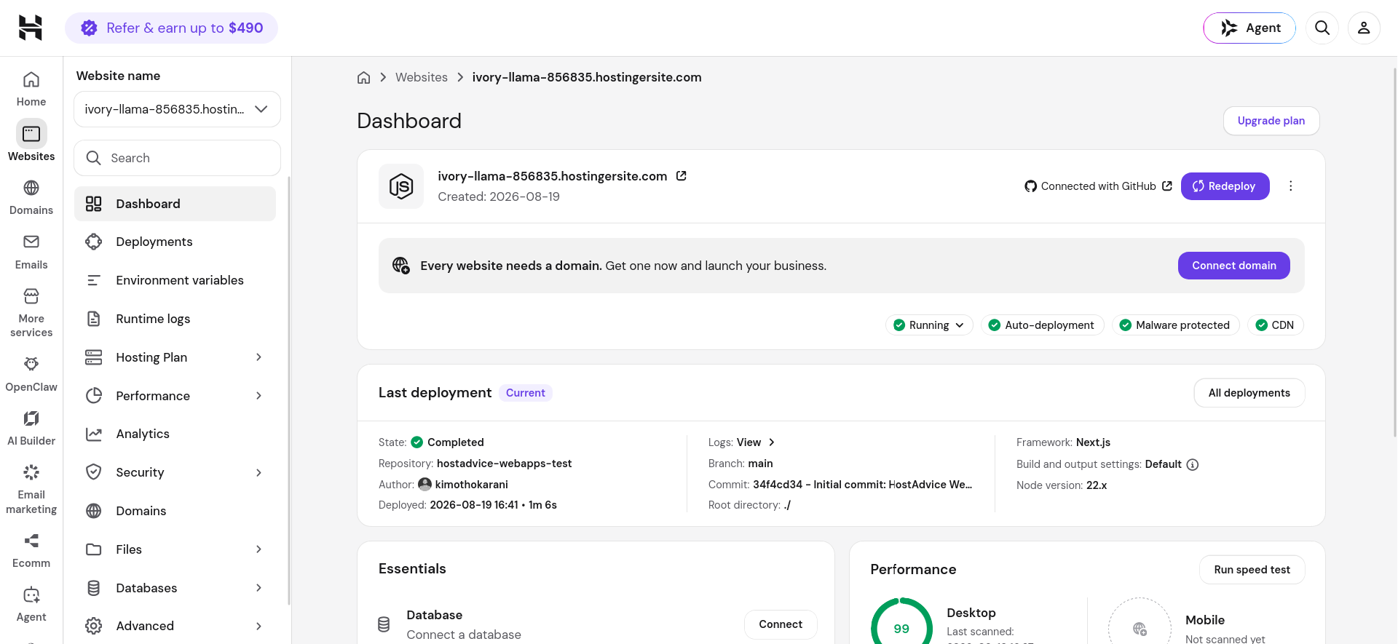Open Analytics menu item
The height and width of the screenshot is (644, 1398).
tap(175, 434)
